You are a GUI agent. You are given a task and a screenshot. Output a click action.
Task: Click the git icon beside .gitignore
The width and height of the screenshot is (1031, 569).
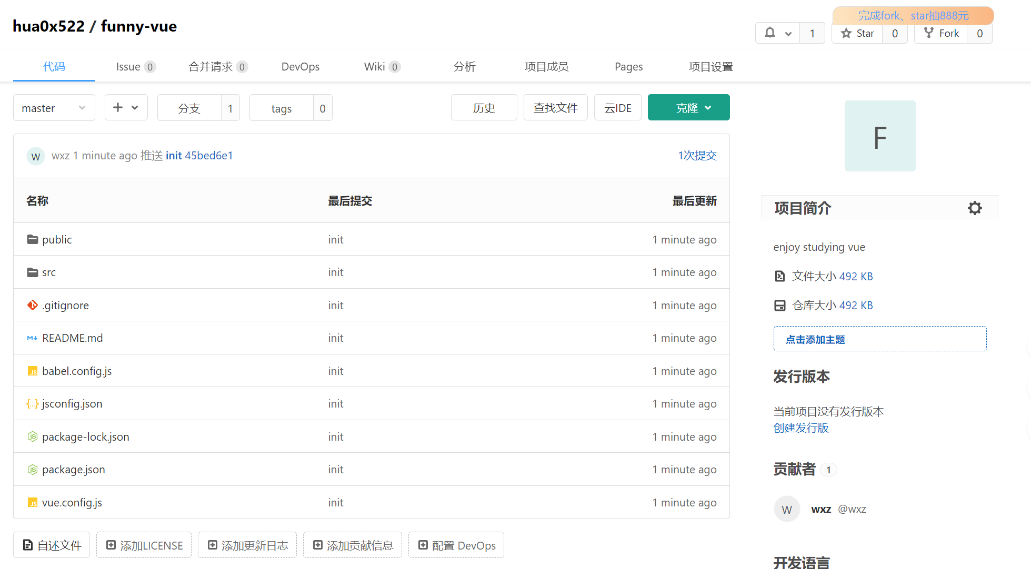coord(32,305)
